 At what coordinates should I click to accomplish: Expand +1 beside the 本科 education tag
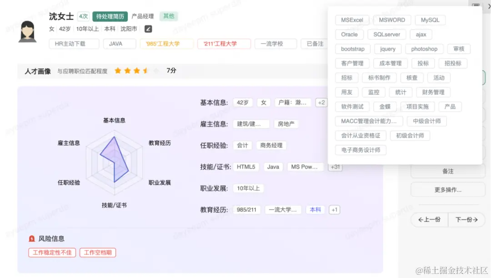[x=334, y=210]
